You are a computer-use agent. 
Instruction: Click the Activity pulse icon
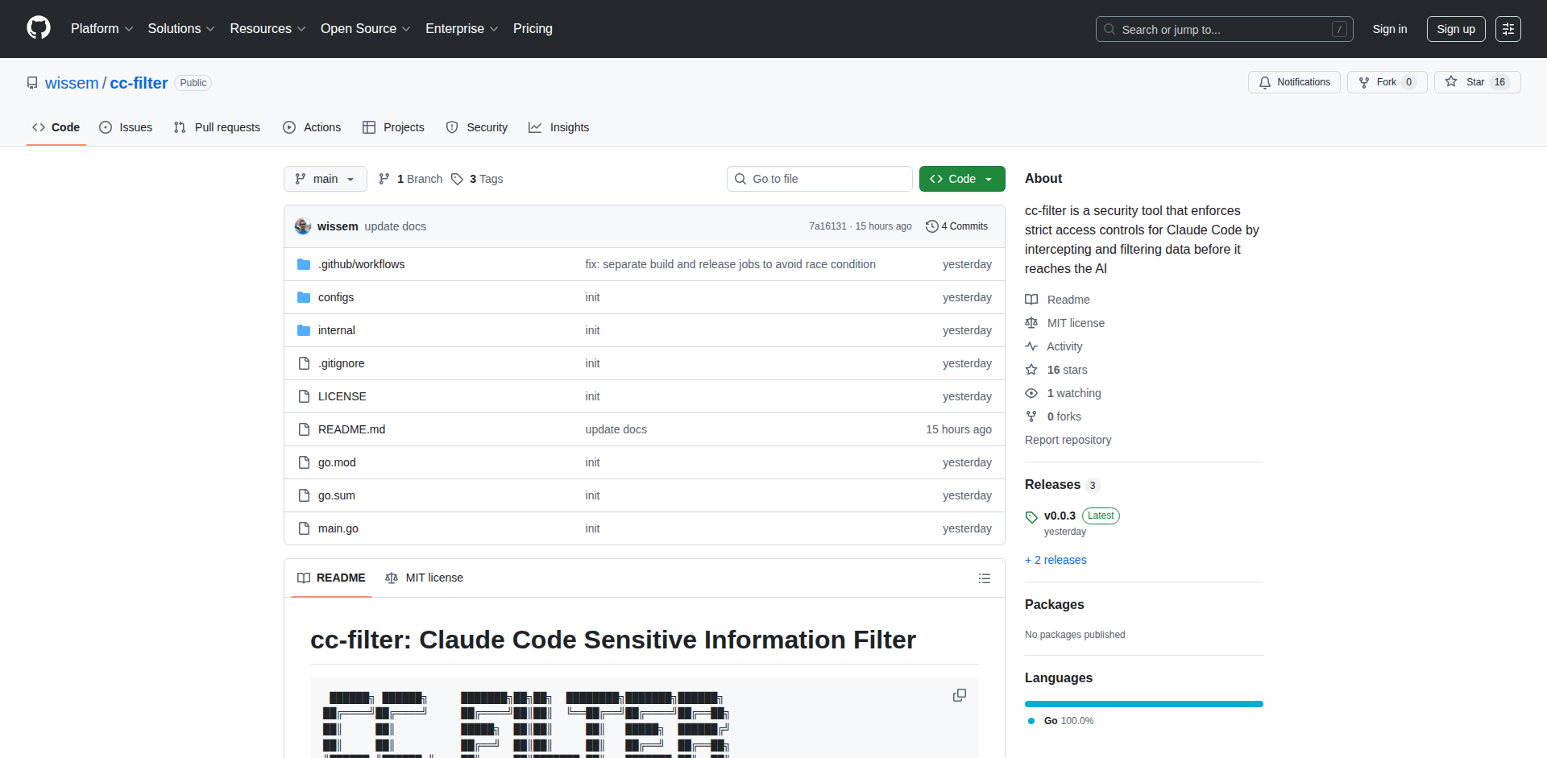tap(1031, 346)
